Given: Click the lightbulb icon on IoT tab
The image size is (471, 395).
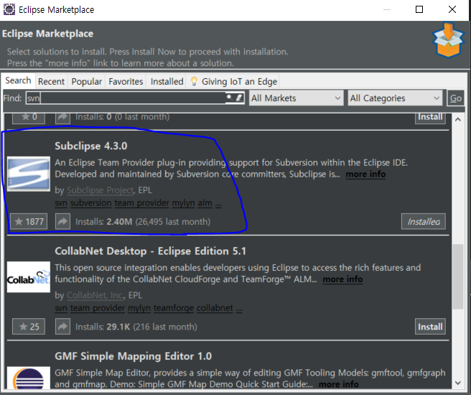Looking at the screenshot, I should pyautogui.click(x=194, y=81).
